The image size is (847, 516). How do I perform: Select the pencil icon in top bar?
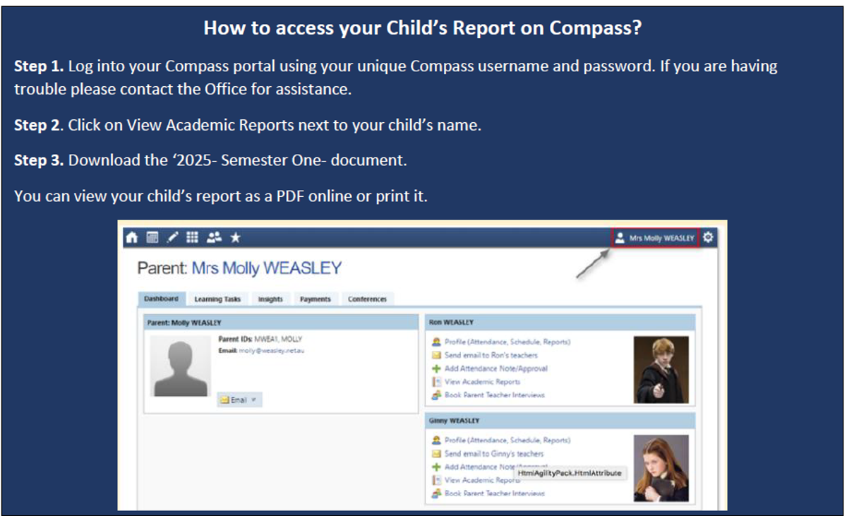172,238
